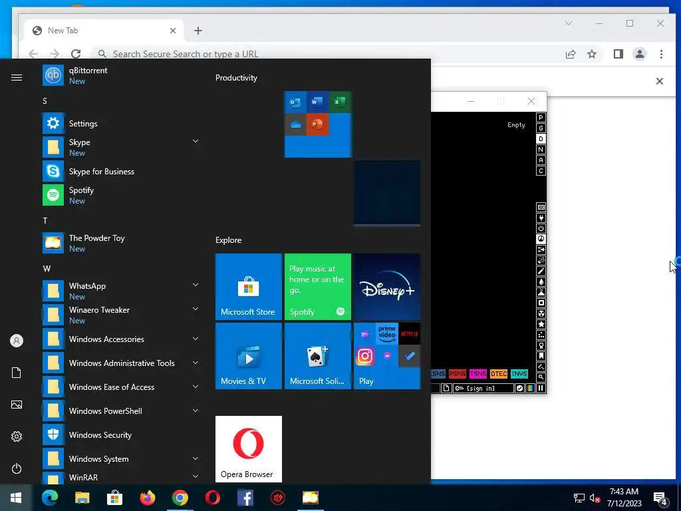Expand the Windows Accessories folder
The image size is (681, 511).
(x=196, y=339)
